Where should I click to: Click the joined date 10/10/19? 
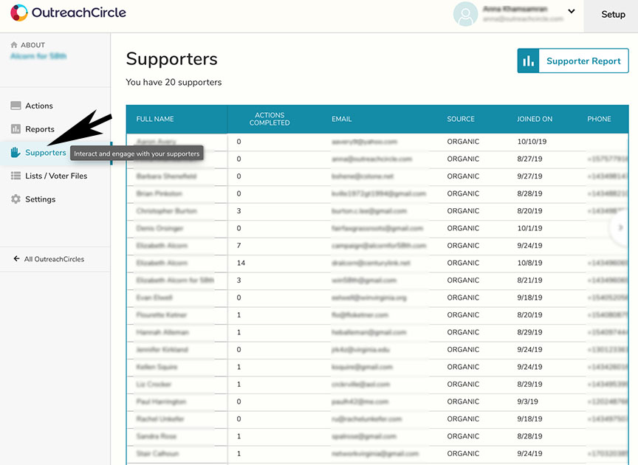(532, 142)
